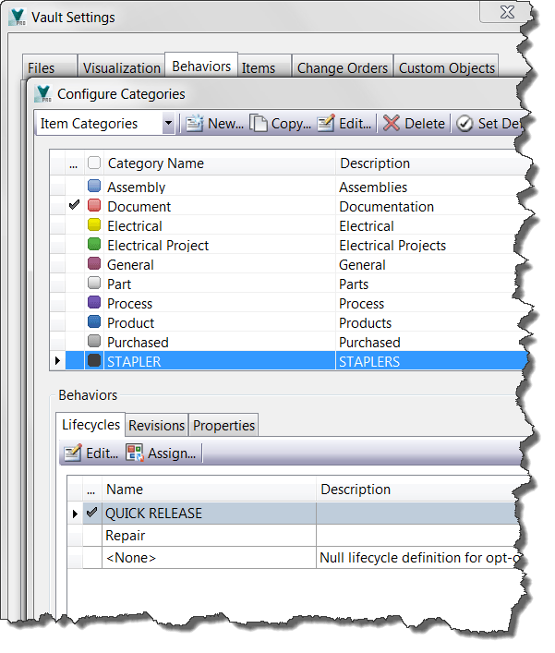
Task: Select the <None> lifecycle row
Action: point(294,558)
